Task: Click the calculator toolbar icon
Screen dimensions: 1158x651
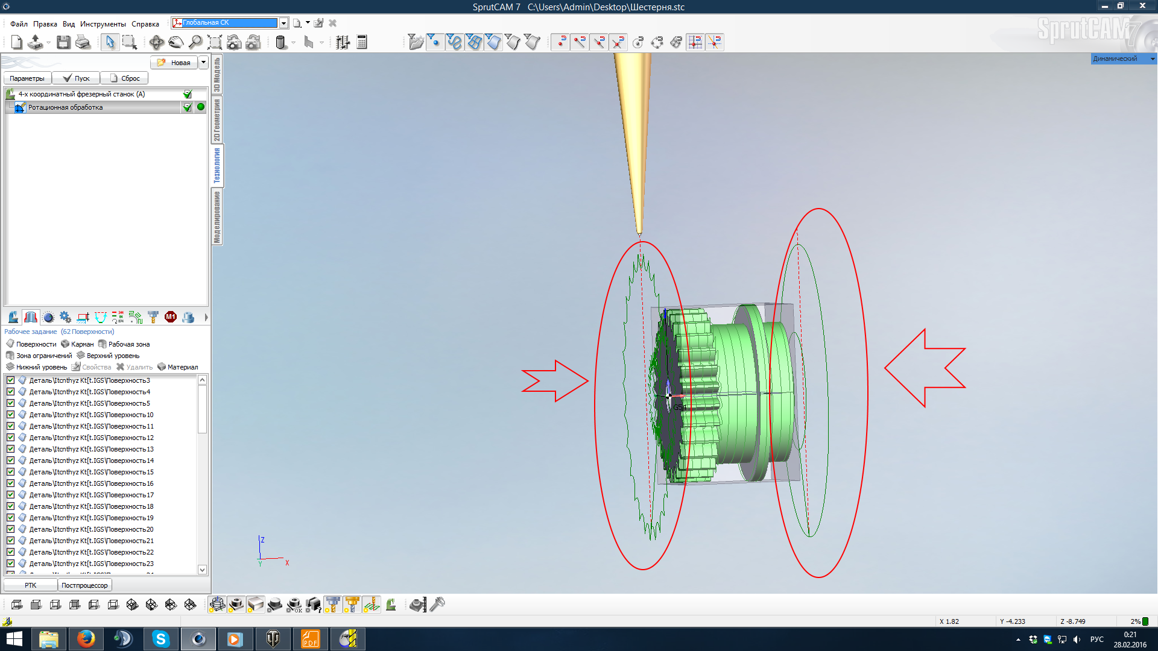Action: tap(362, 42)
